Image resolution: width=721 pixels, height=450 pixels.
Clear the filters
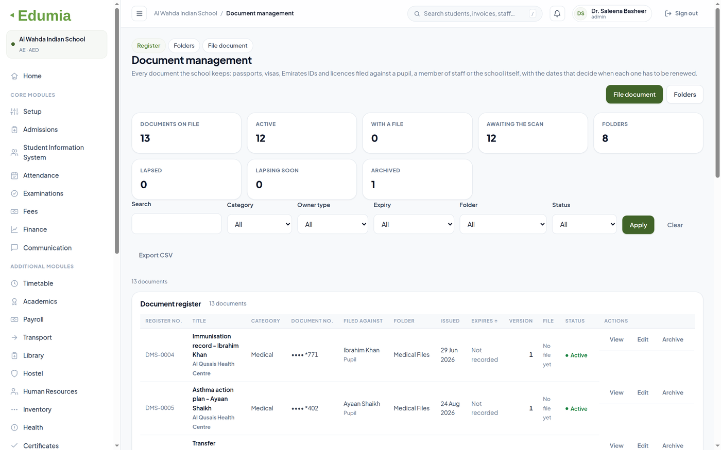[x=675, y=225]
